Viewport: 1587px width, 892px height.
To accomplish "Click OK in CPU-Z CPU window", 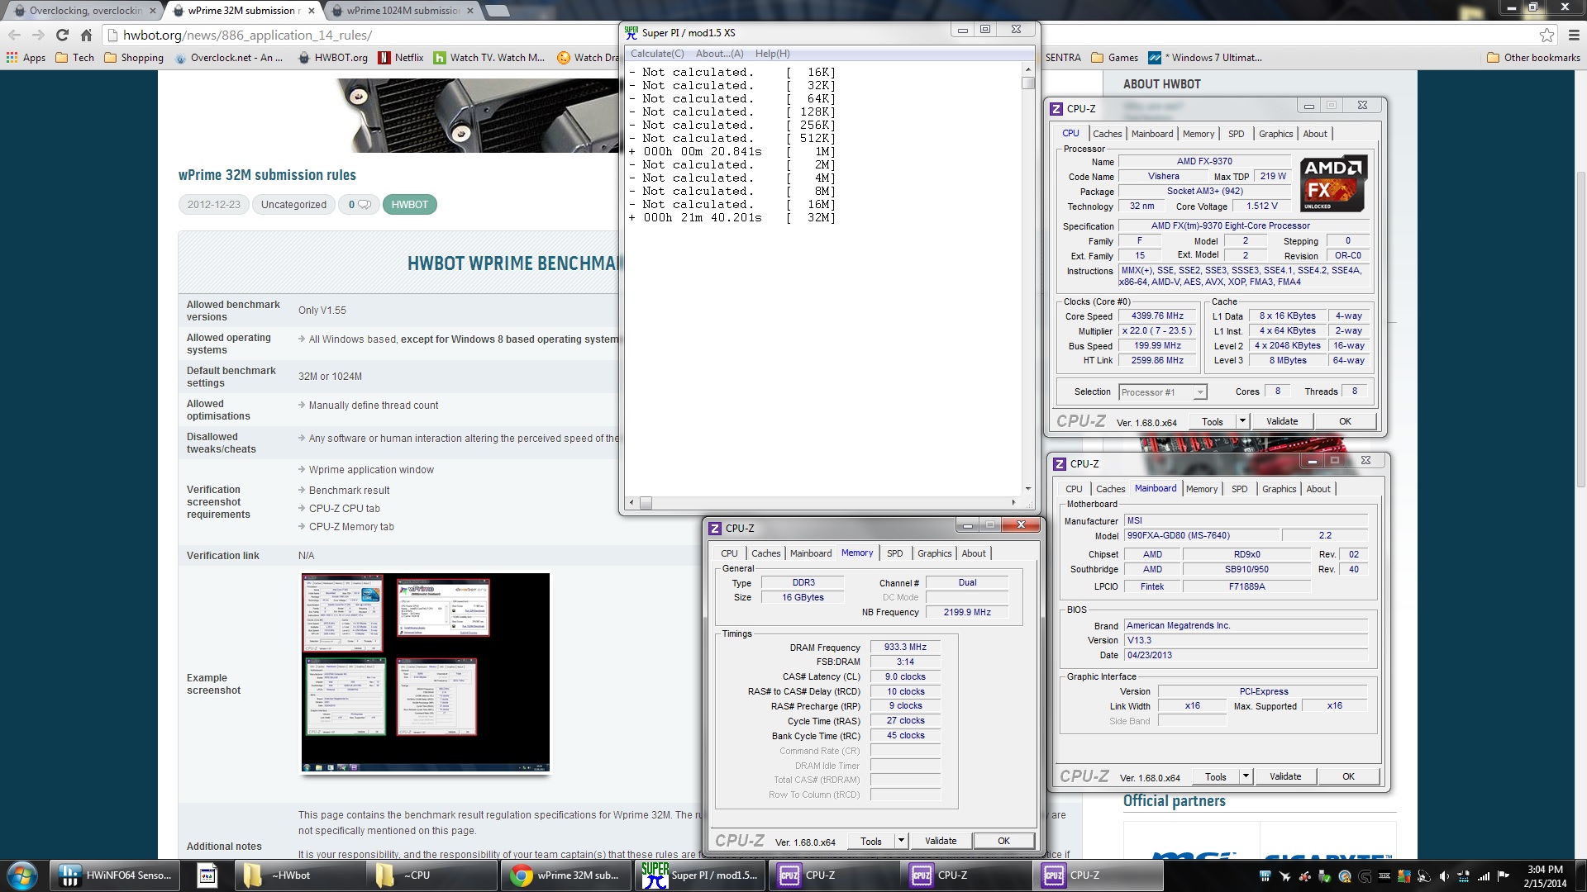I will 1345,421.
